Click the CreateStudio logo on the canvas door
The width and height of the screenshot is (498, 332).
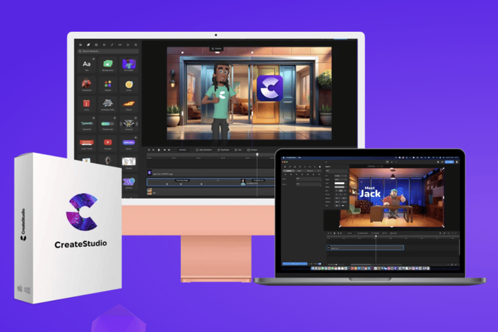[x=270, y=88]
